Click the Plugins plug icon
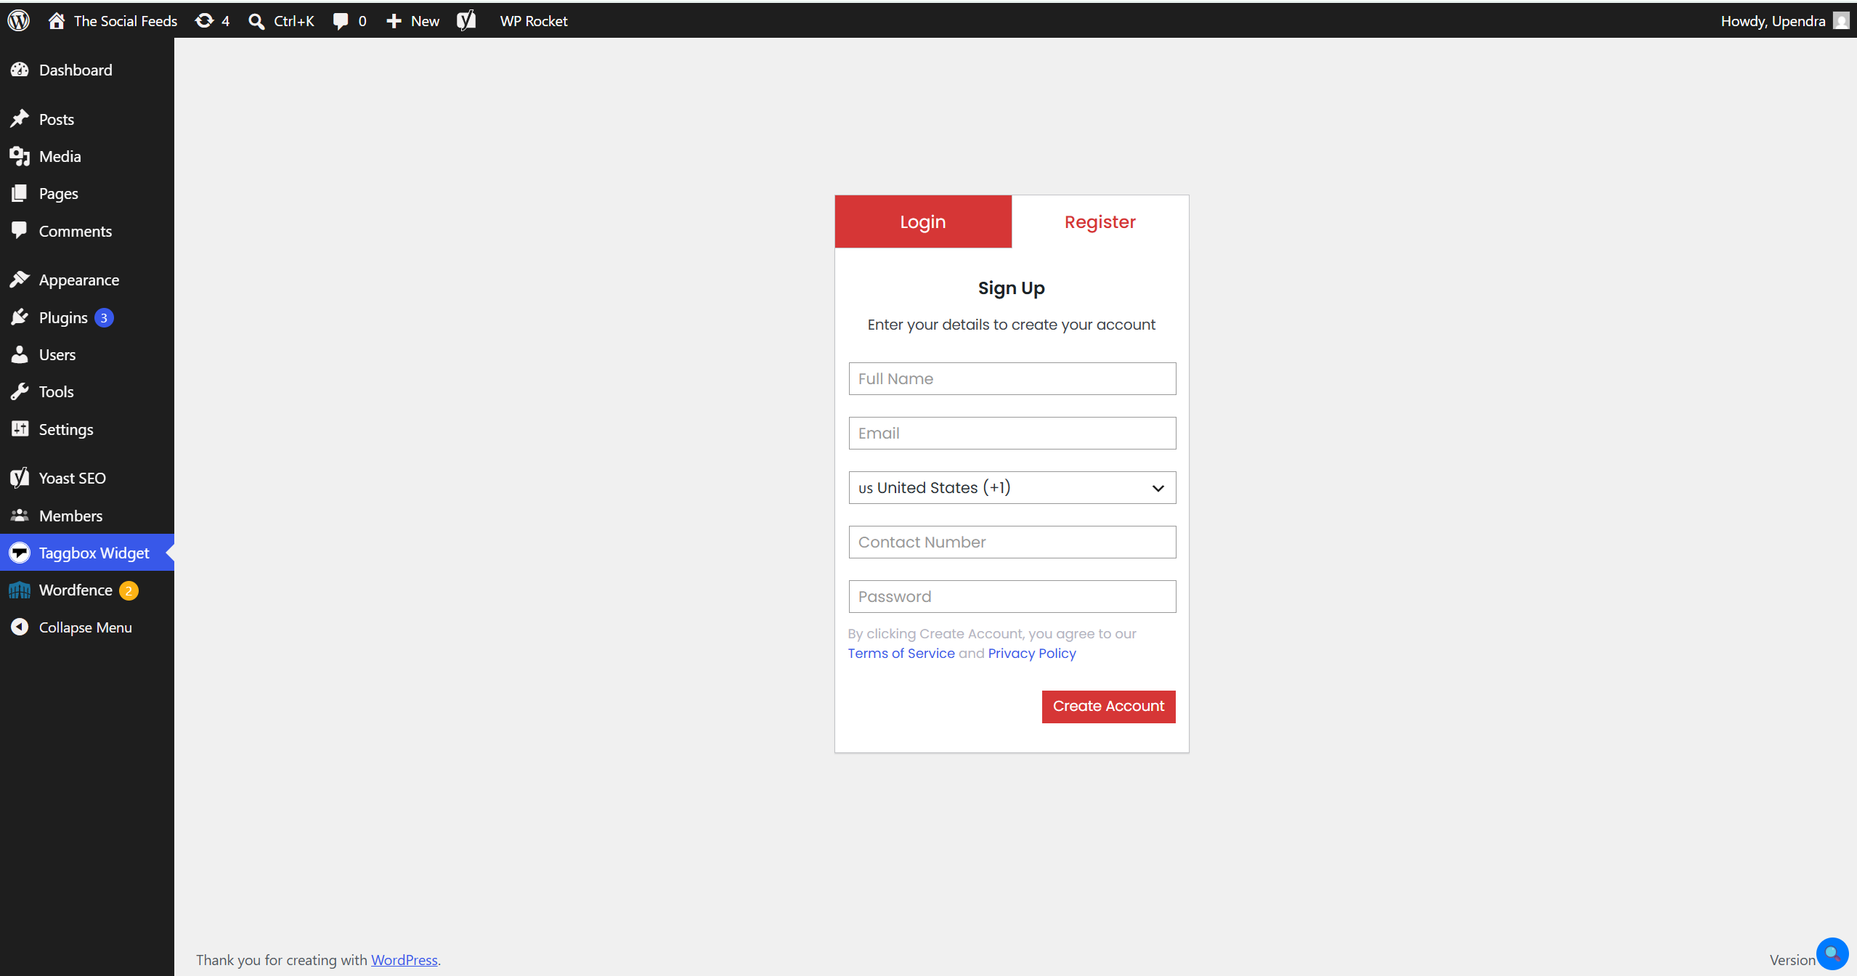 pos(20,317)
